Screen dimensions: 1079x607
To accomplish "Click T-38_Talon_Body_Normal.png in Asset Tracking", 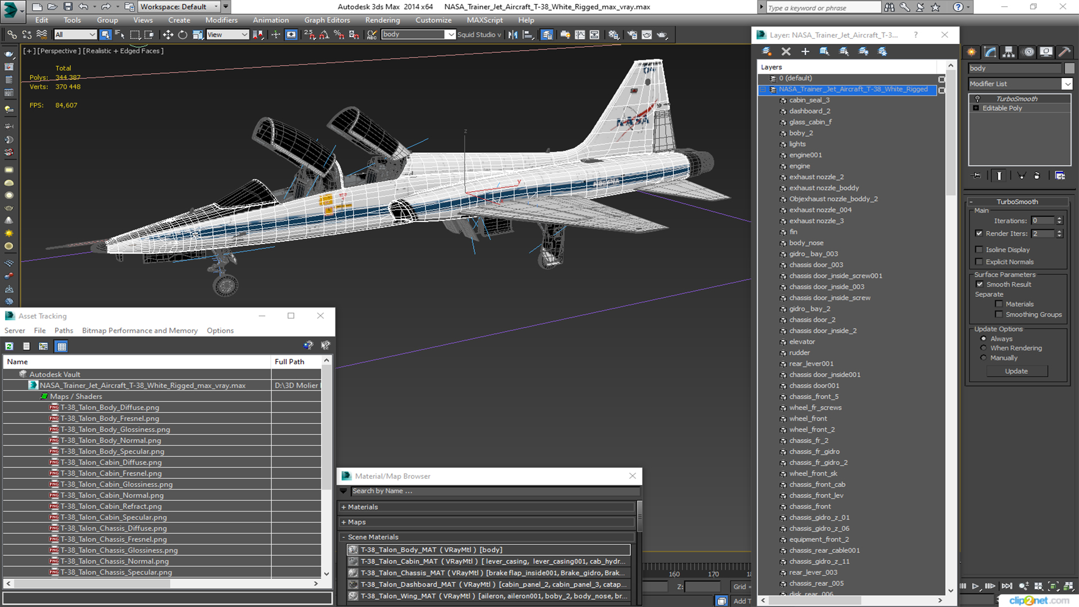I will 111,441.
